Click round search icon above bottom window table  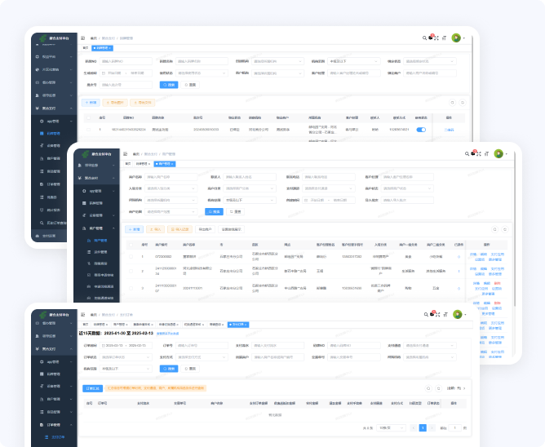[428, 388]
